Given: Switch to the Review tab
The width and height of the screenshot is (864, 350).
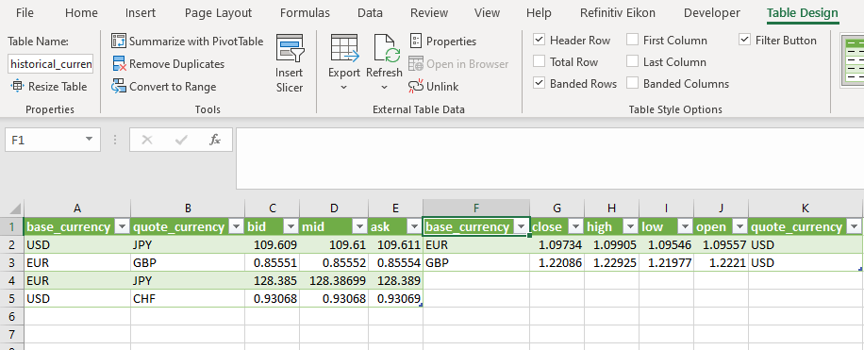Looking at the screenshot, I should click(428, 12).
